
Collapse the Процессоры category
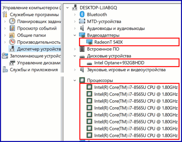(x=75, y=80)
